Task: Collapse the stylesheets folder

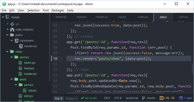Action: click(12, 40)
